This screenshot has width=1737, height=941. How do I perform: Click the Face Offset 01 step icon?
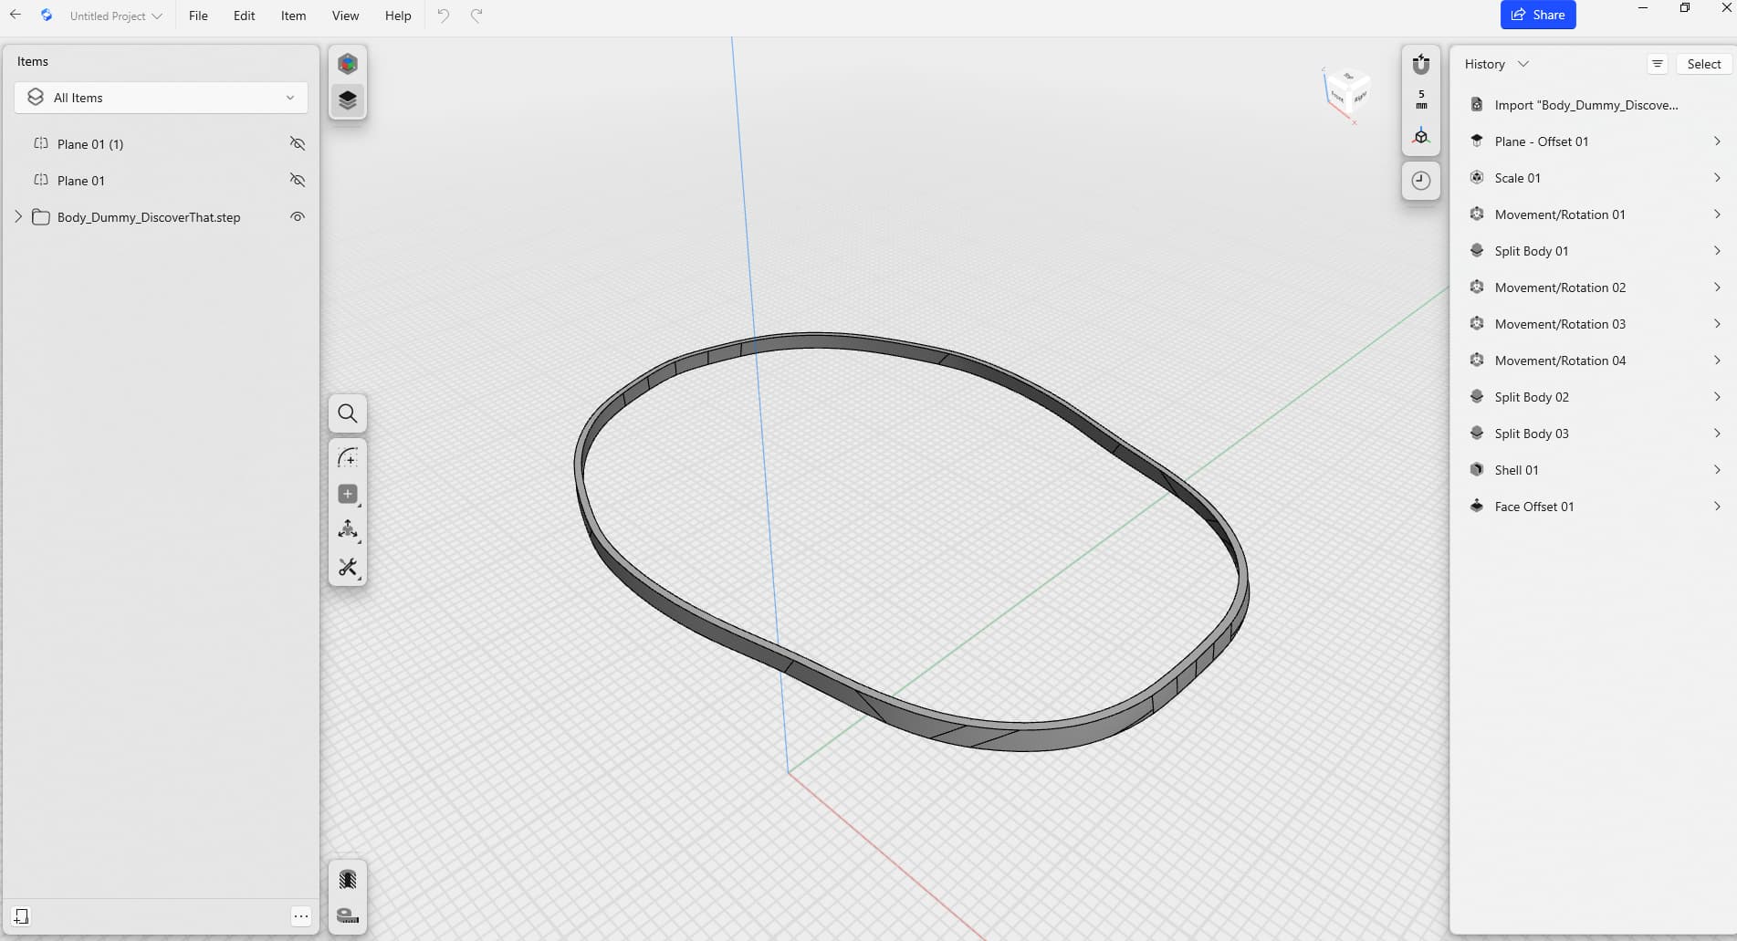click(1477, 506)
